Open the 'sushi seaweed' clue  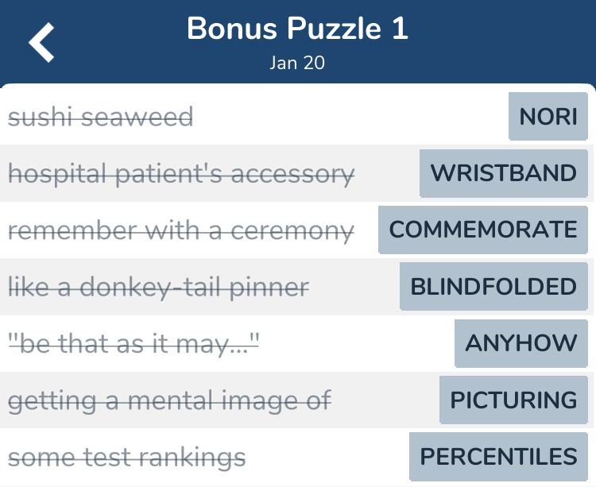[101, 117]
